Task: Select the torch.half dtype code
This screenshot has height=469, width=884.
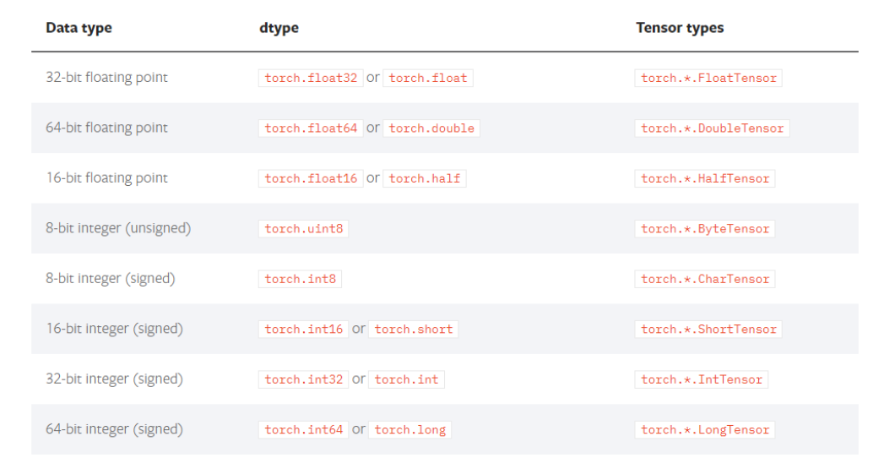Action: [x=425, y=178]
